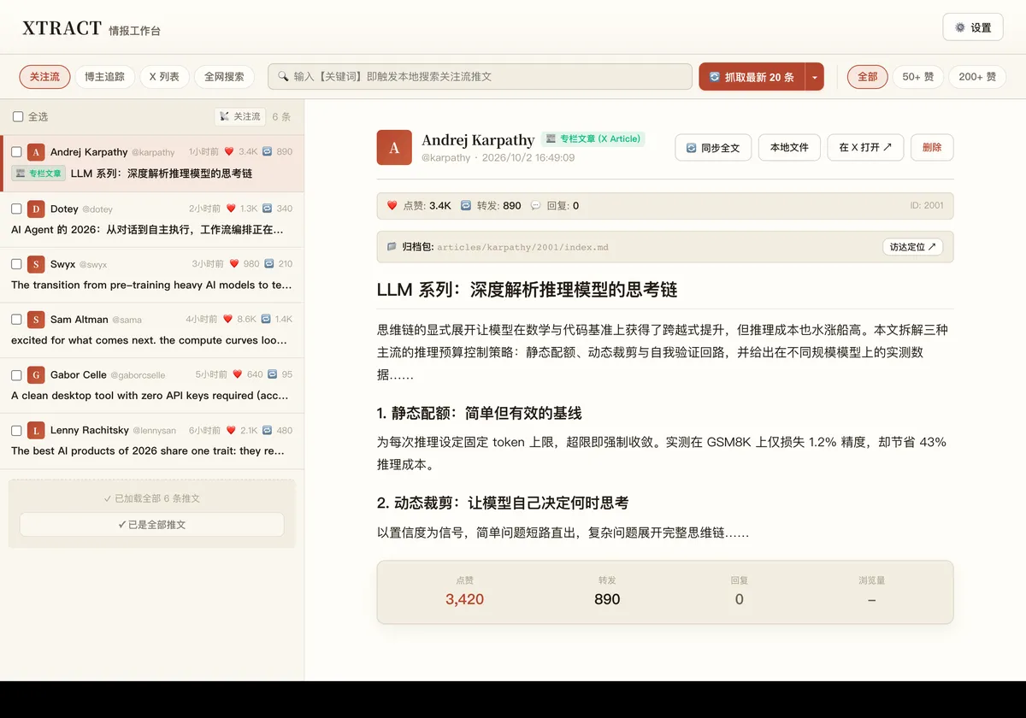This screenshot has width=1026, height=718.
Task: Switch to the 博主追踪 tab
Action: point(104,77)
